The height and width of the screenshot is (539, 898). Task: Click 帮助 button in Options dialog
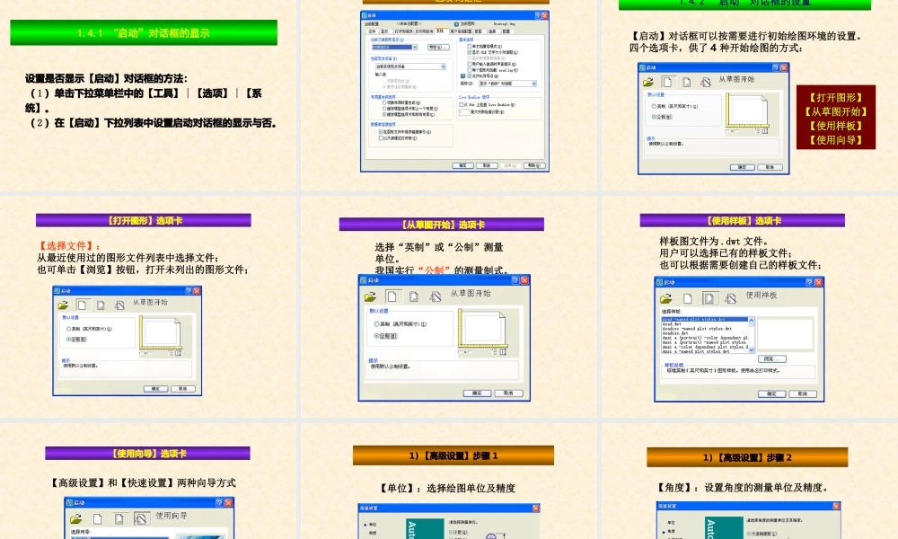[x=534, y=165]
